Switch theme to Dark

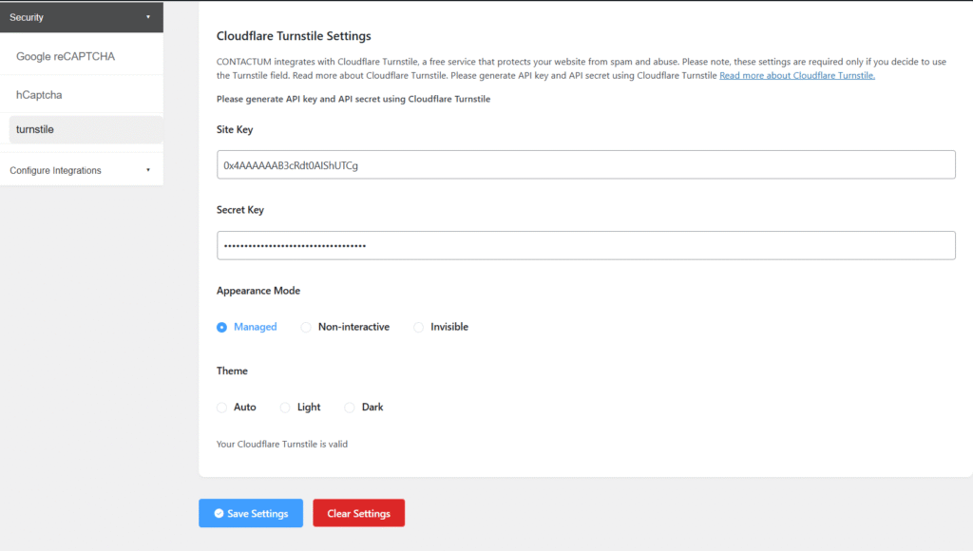pyautogui.click(x=350, y=408)
